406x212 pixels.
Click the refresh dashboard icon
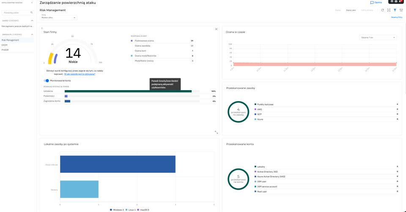(382, 10)
